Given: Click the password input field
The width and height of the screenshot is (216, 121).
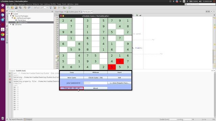Looking at the screenshot, I should point(96,83).
